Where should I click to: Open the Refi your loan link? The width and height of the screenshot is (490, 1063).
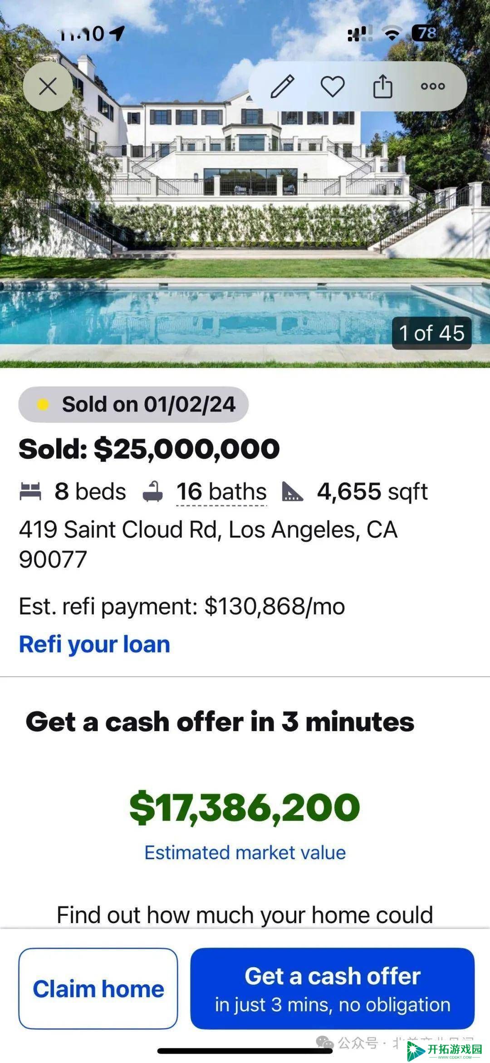coord(94,644)
